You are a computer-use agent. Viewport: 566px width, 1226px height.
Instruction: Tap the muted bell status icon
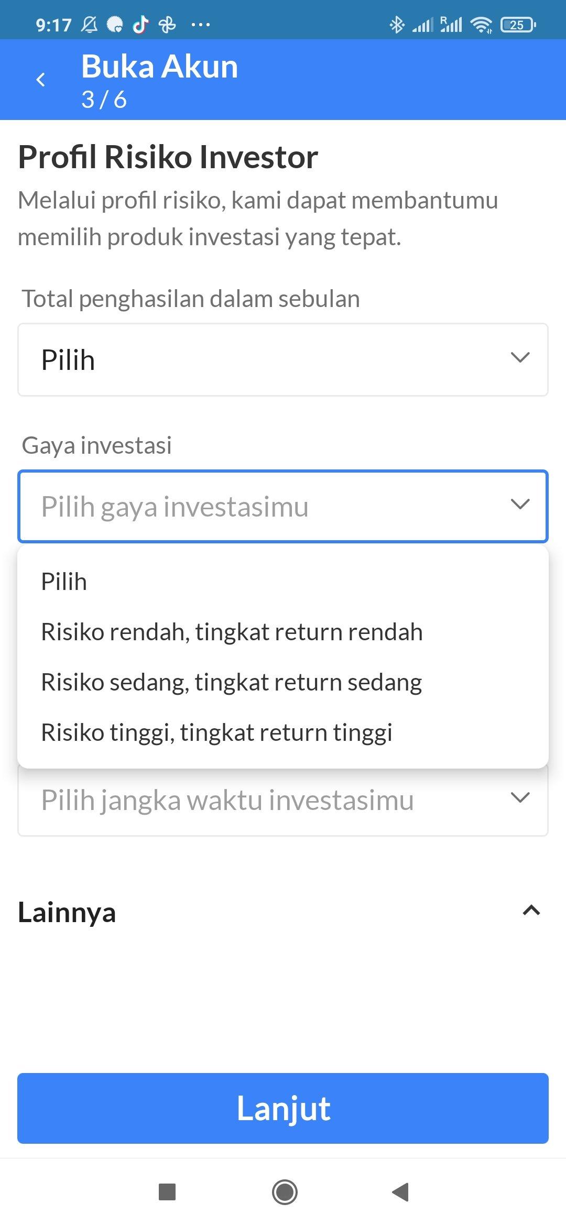(x=89, y=25)
